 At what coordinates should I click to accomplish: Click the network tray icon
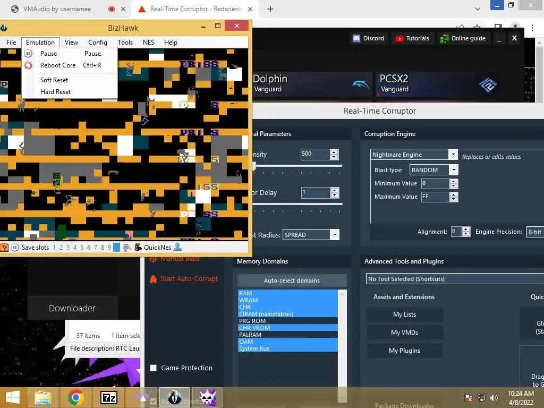(x=481, y=397)
